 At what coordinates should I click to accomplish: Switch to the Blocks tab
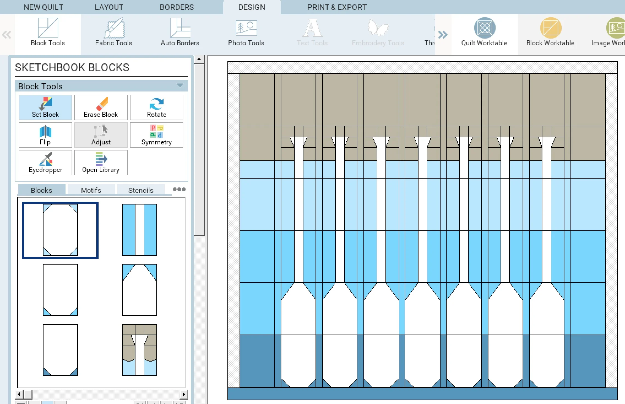tap(42, 190)
